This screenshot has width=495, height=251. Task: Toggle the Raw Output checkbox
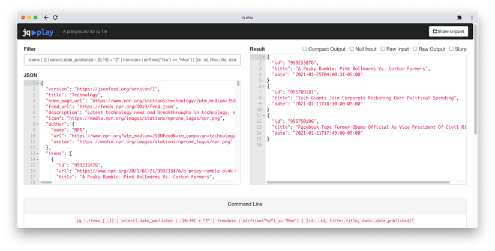415,49
